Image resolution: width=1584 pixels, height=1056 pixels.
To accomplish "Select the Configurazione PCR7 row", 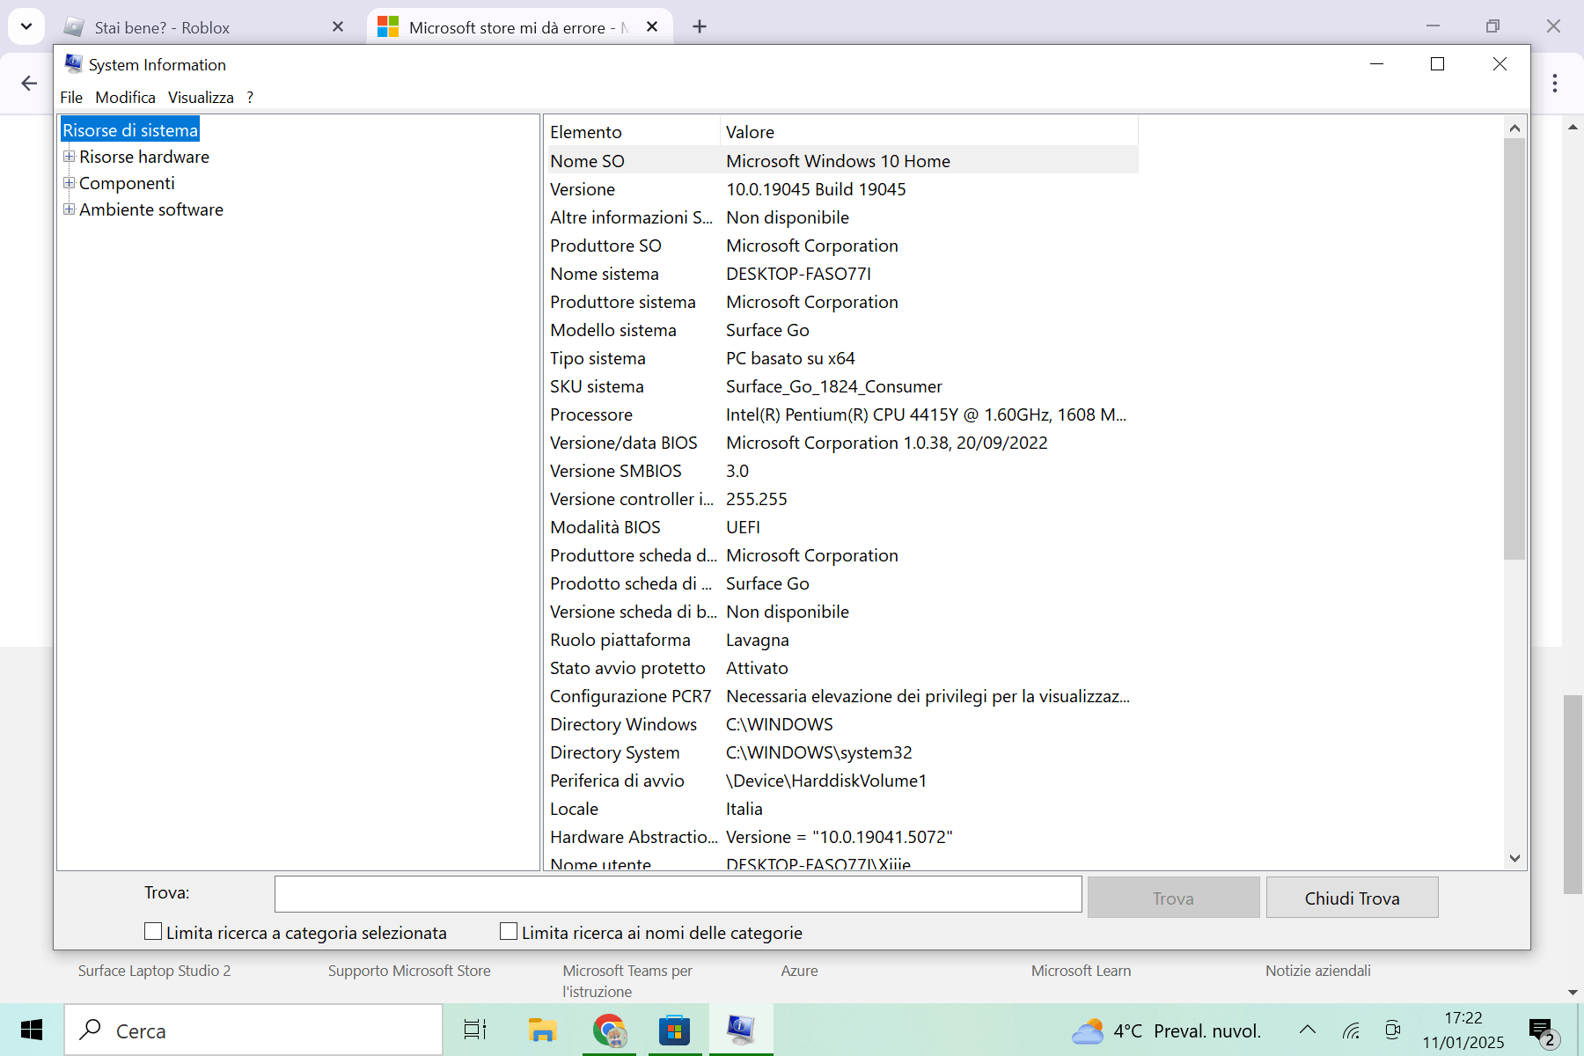I will (x=841, y=696).
